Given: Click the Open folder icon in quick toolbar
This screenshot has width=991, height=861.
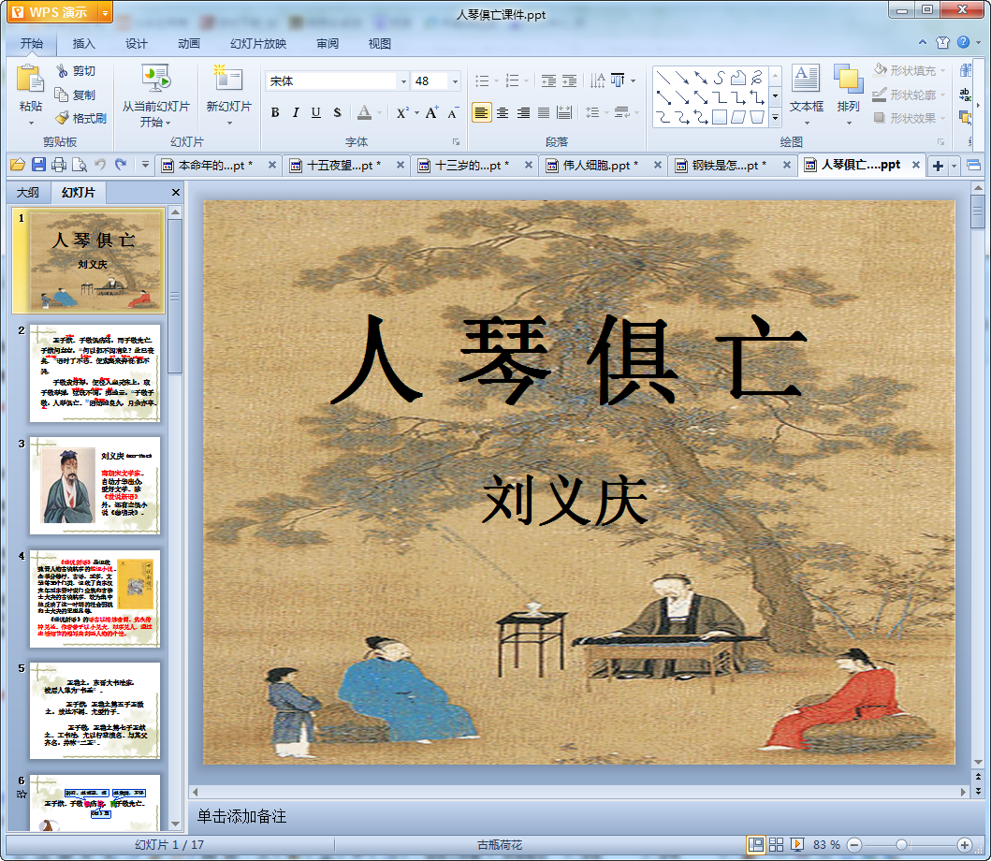Looking at the screenshot, I should pos(18,165).
